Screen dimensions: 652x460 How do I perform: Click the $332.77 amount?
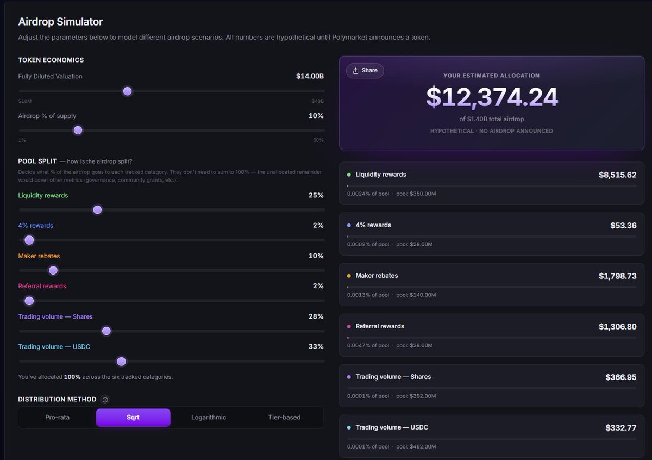pos(621,428)
